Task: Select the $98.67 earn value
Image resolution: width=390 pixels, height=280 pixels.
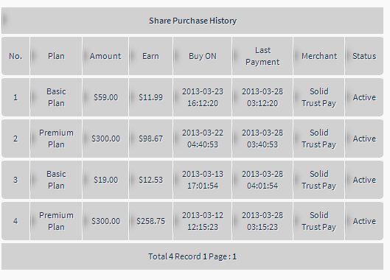Action: point(150,139)
